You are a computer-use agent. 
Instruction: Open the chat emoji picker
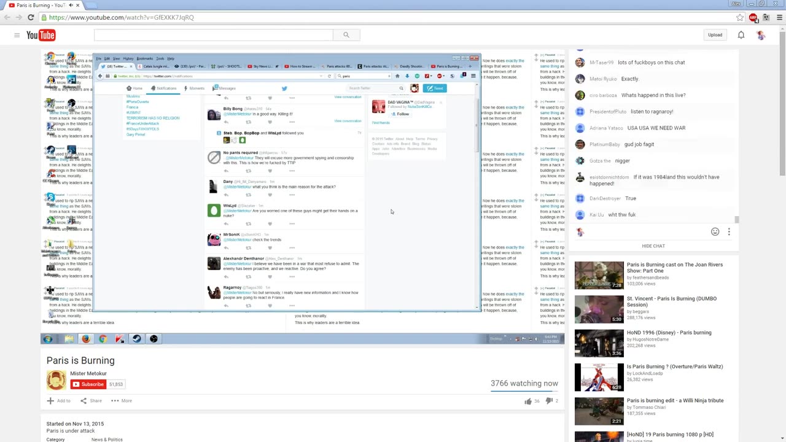715,232
